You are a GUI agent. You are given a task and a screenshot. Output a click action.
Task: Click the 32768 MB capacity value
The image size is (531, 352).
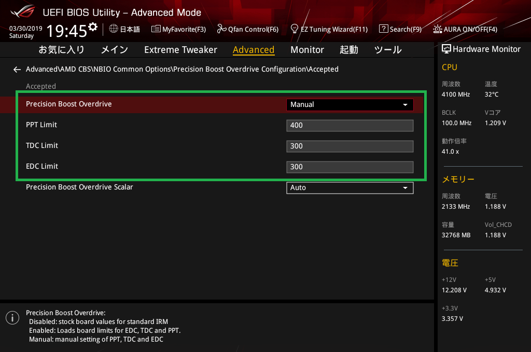456,235
